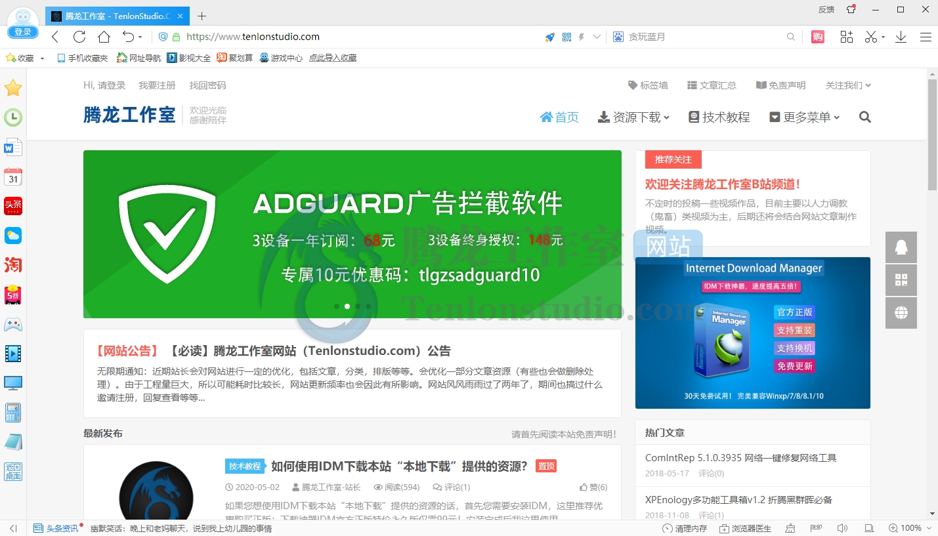The width and height of the screenshot is (938, 536).
Task: Like the IDM article via 赞(6)
Action: 593,487
